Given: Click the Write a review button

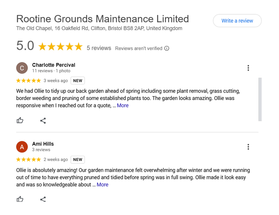Looking at the screenshot, I should click(237, 21).
